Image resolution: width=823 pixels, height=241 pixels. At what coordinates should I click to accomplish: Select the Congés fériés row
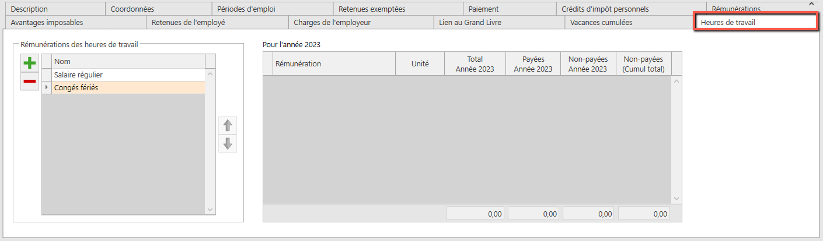123,87
